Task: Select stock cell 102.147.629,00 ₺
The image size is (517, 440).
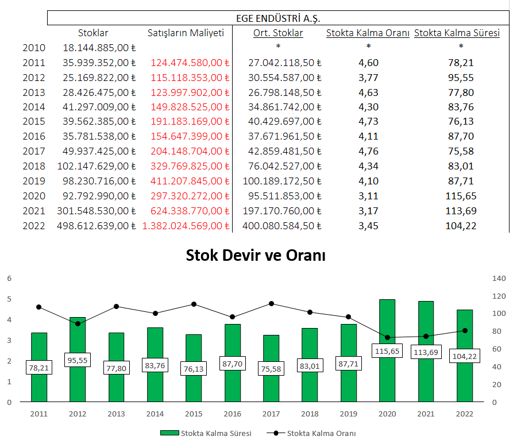Action: (97, 166)
